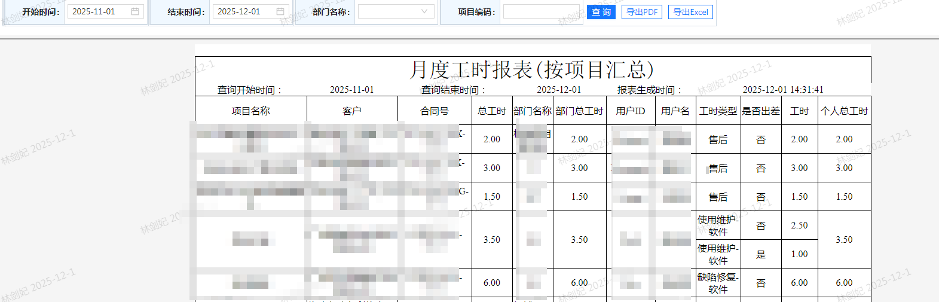
Task: Click the 合同号 column header
Action: [435, 111]
